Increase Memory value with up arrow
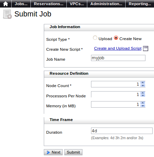 pyautogui.click(x=143, y=103)
